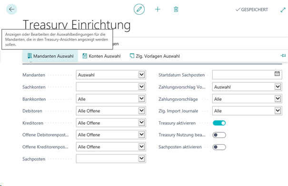Add a new record with plus icon
Image resolution: width=288 pixels, height=186 pixels.
tap(158, 9)
